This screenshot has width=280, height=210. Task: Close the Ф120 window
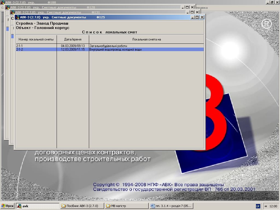(x=192, y=7)
